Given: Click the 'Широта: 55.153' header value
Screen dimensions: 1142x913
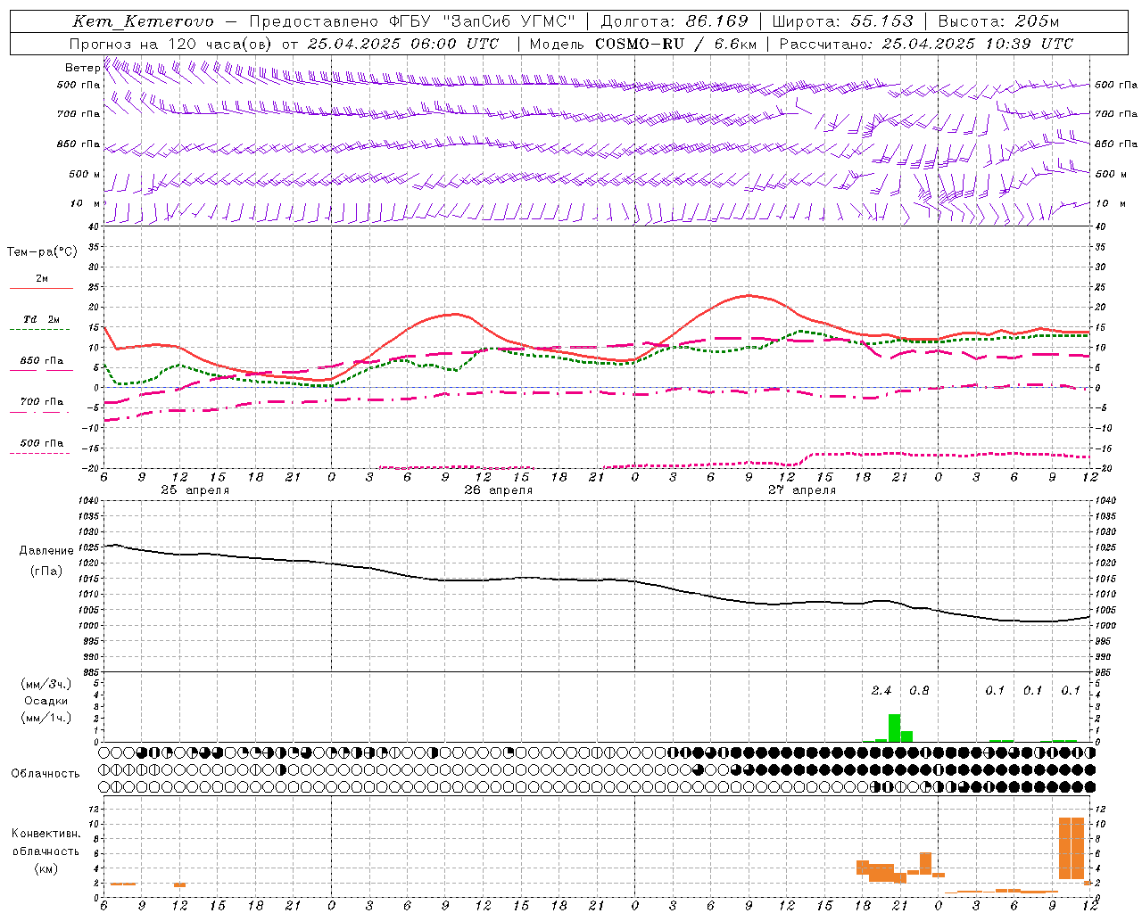Looking at the screenshot, I should click(x=843, y=22).
